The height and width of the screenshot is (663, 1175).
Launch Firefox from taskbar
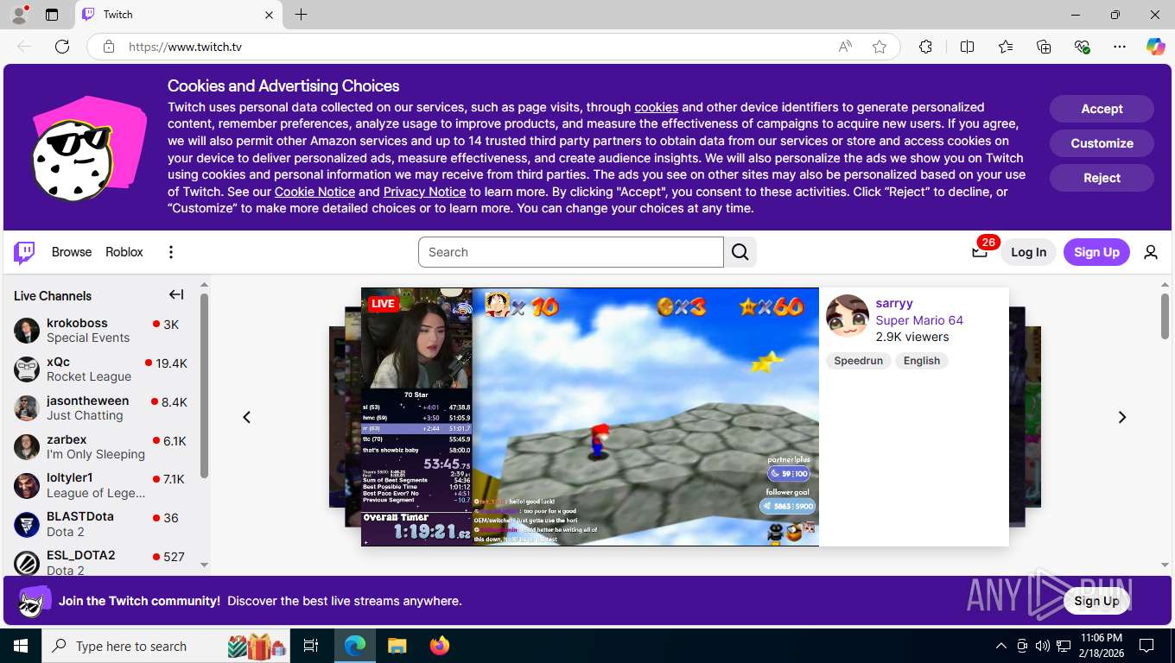click(440, 646)
